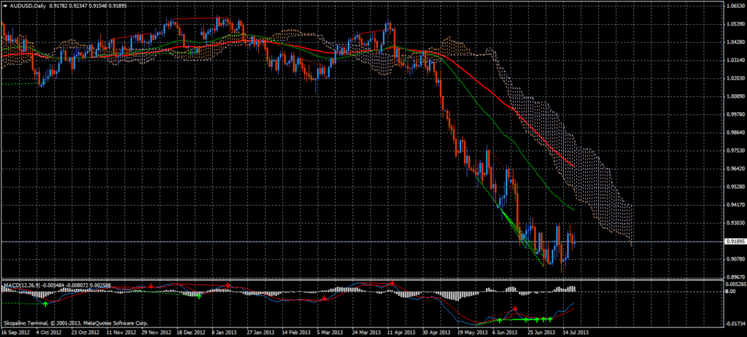This screenshot has width=747, height=337.
Task: Click the 0.96420 price scale label
Action: (735, 168)
